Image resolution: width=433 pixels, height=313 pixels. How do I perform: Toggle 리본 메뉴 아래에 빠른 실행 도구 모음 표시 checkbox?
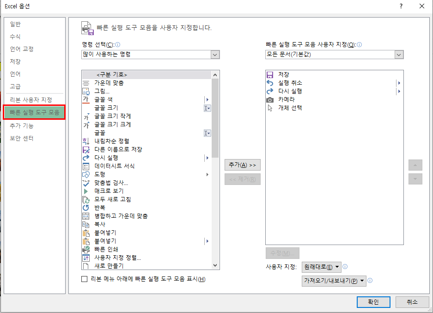85,279
